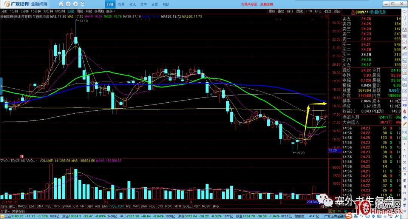The height and width of the screenshot is (219, 408).
Task: Expand the left edge panel handle
Action: click(1, 86)
